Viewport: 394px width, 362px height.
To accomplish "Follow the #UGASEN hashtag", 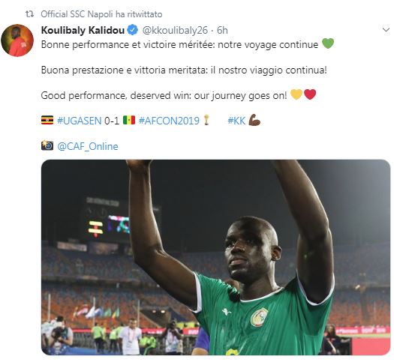I will coord(79,121).
